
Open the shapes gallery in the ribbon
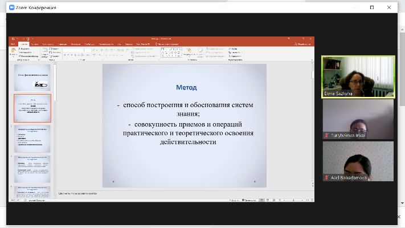click(x=171, y=52)
